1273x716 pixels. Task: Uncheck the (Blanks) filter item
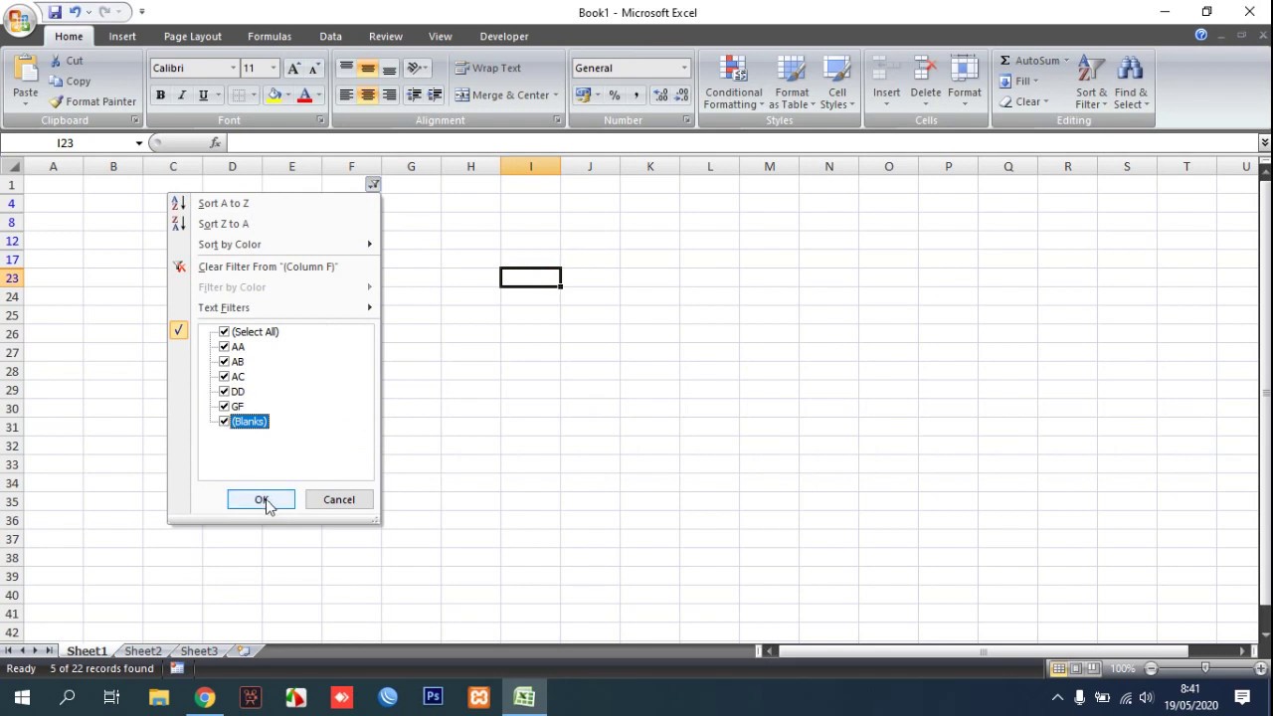coord(224,422)
